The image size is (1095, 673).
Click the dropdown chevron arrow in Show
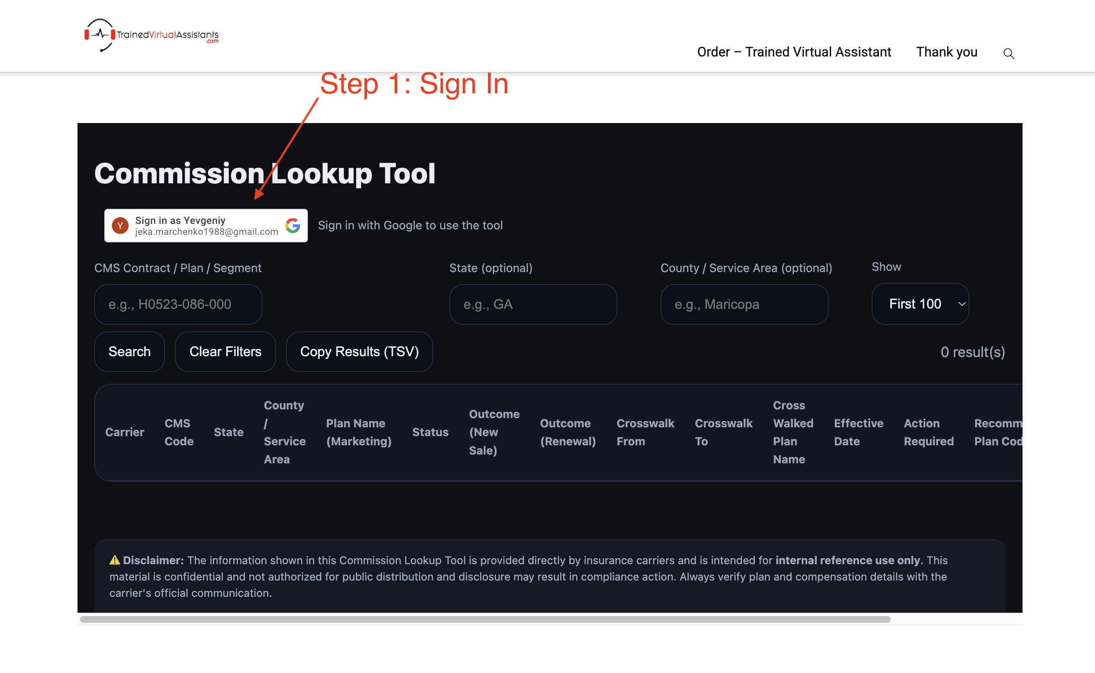(962, 304)
